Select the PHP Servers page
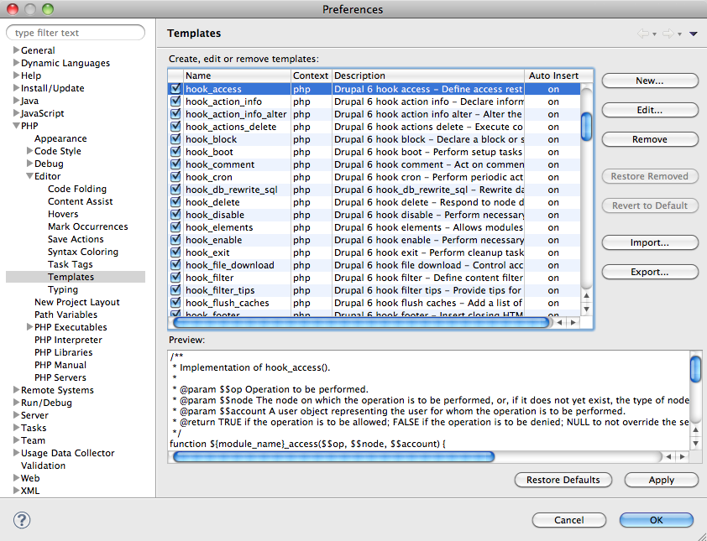This screenshot has width=707, height=541. pyautogui.click(x=60, y=377)
